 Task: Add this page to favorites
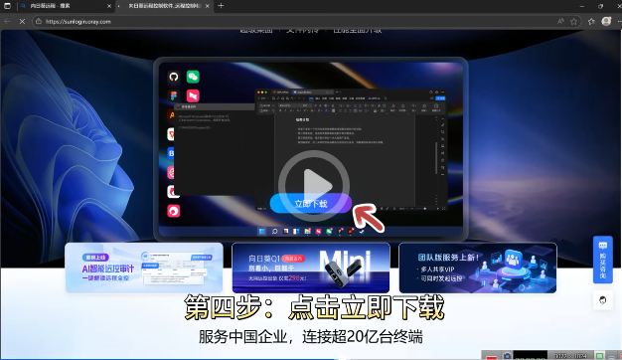click(573, 22)
